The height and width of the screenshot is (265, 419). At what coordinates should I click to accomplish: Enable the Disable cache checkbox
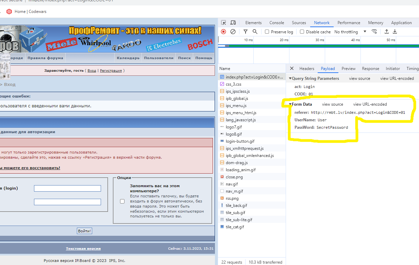pyautogui.click(x=302, y=32)
